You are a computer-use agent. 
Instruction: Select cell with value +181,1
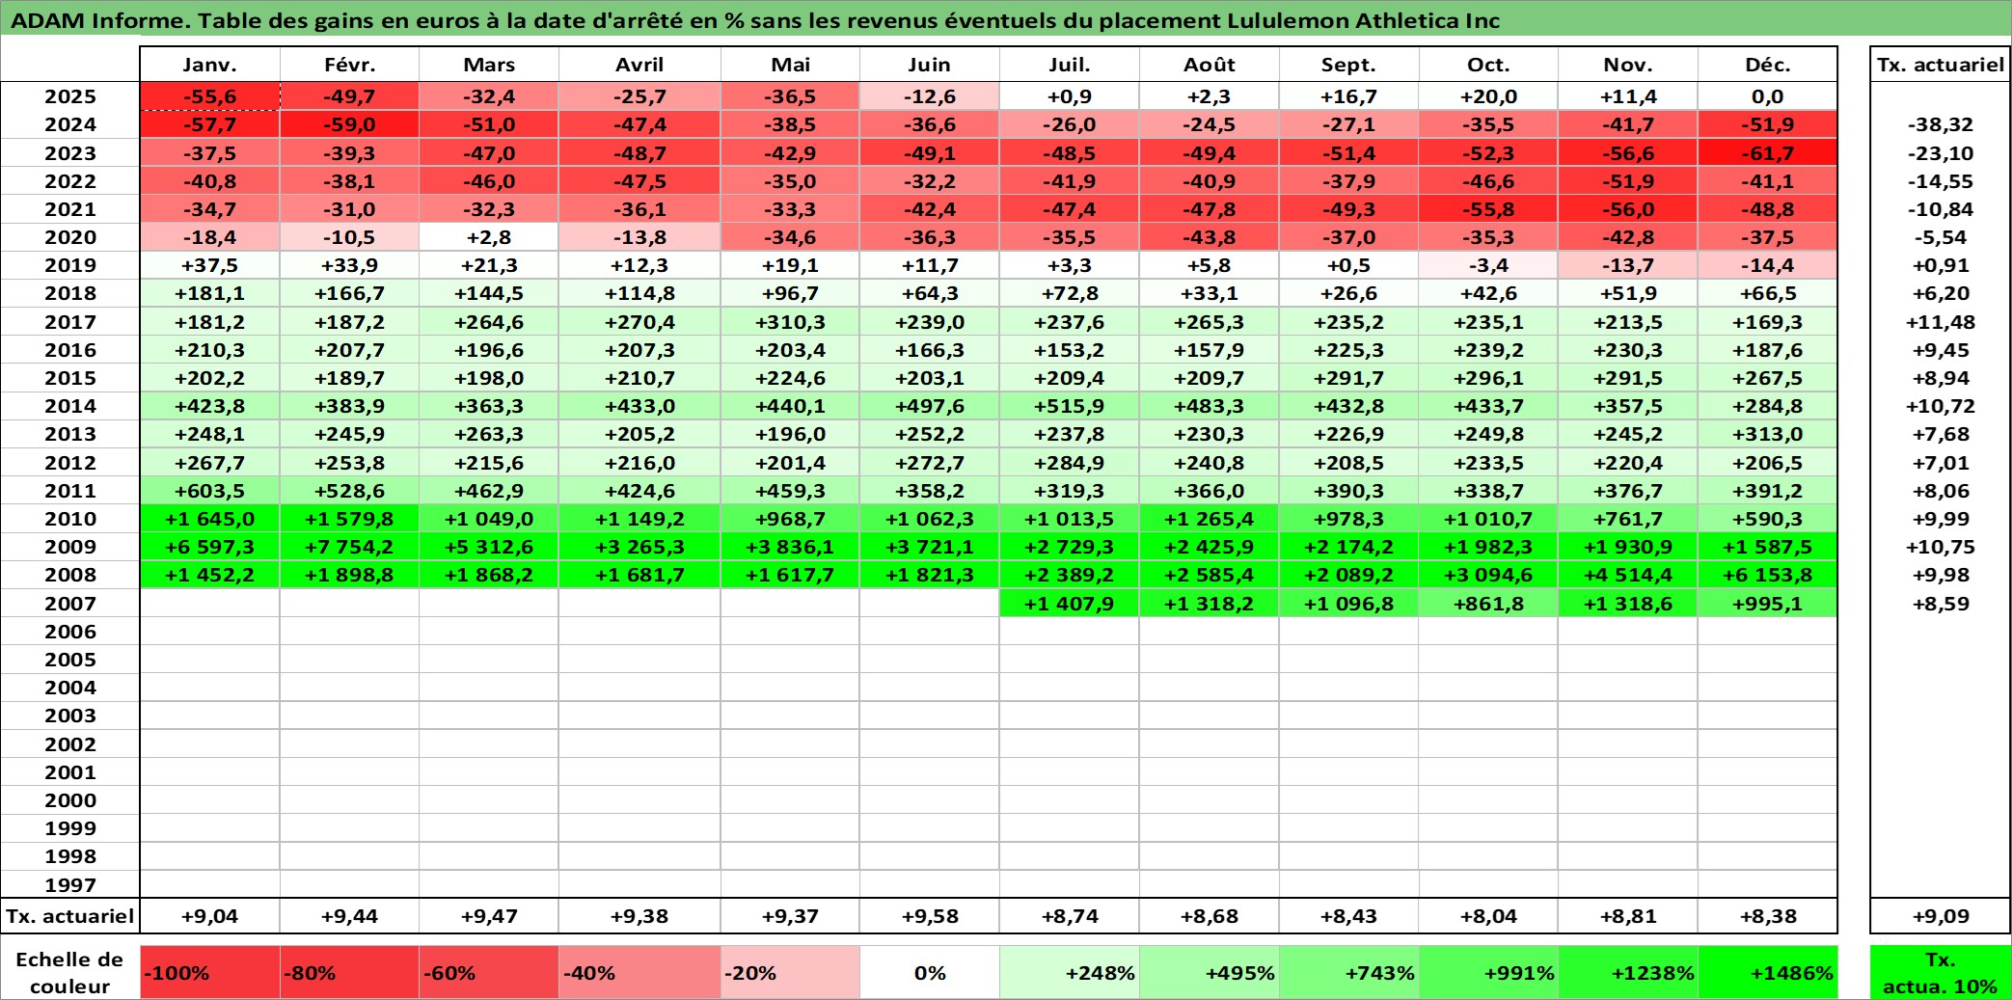pos(209,293)
